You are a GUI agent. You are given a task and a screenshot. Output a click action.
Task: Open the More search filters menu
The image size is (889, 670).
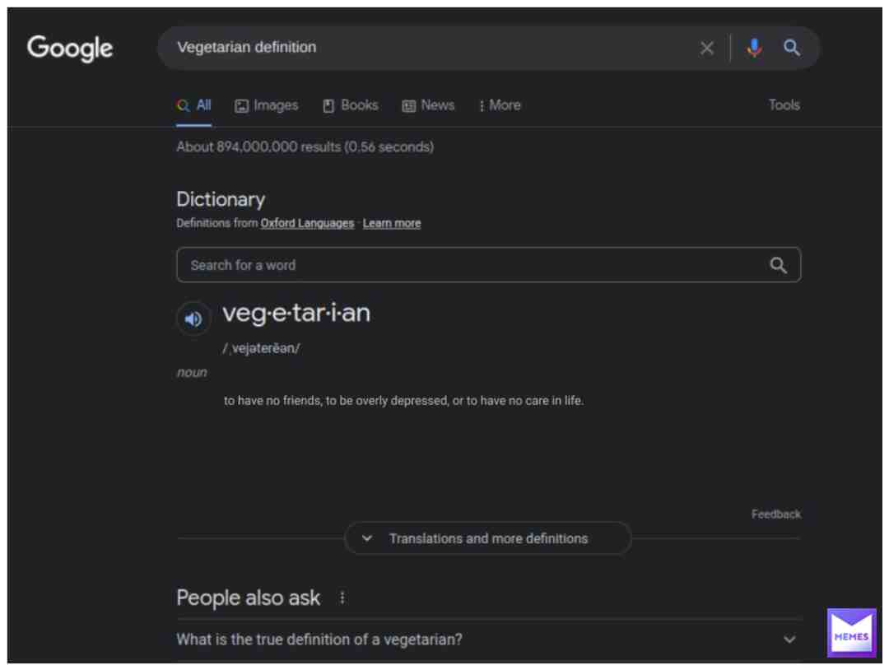(500, 105)
